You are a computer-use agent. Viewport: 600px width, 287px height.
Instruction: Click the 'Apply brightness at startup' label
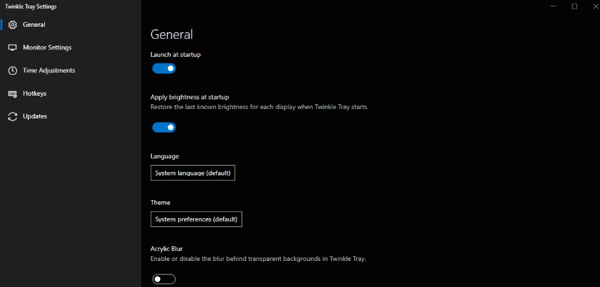(190, 97)
